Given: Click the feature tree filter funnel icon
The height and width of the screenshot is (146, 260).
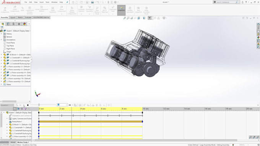Looking at the screenshot, I should click(x=2, y=27).
